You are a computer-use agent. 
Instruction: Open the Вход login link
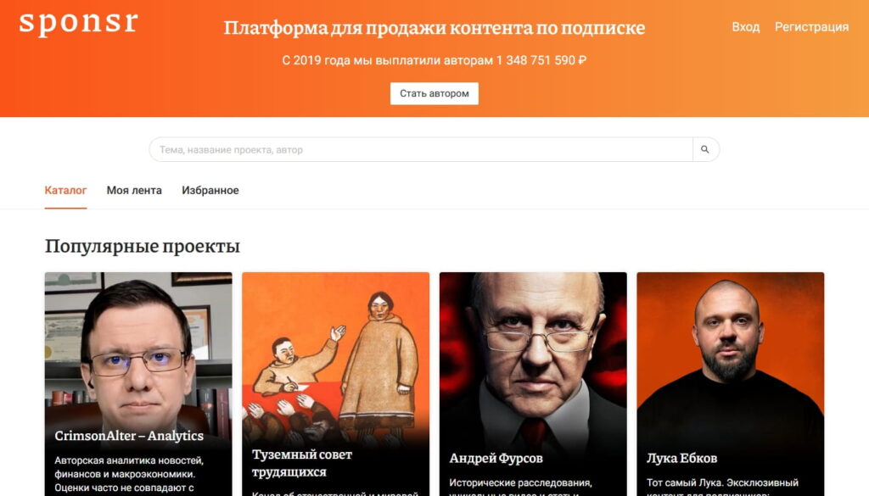[x=745, y=27]
